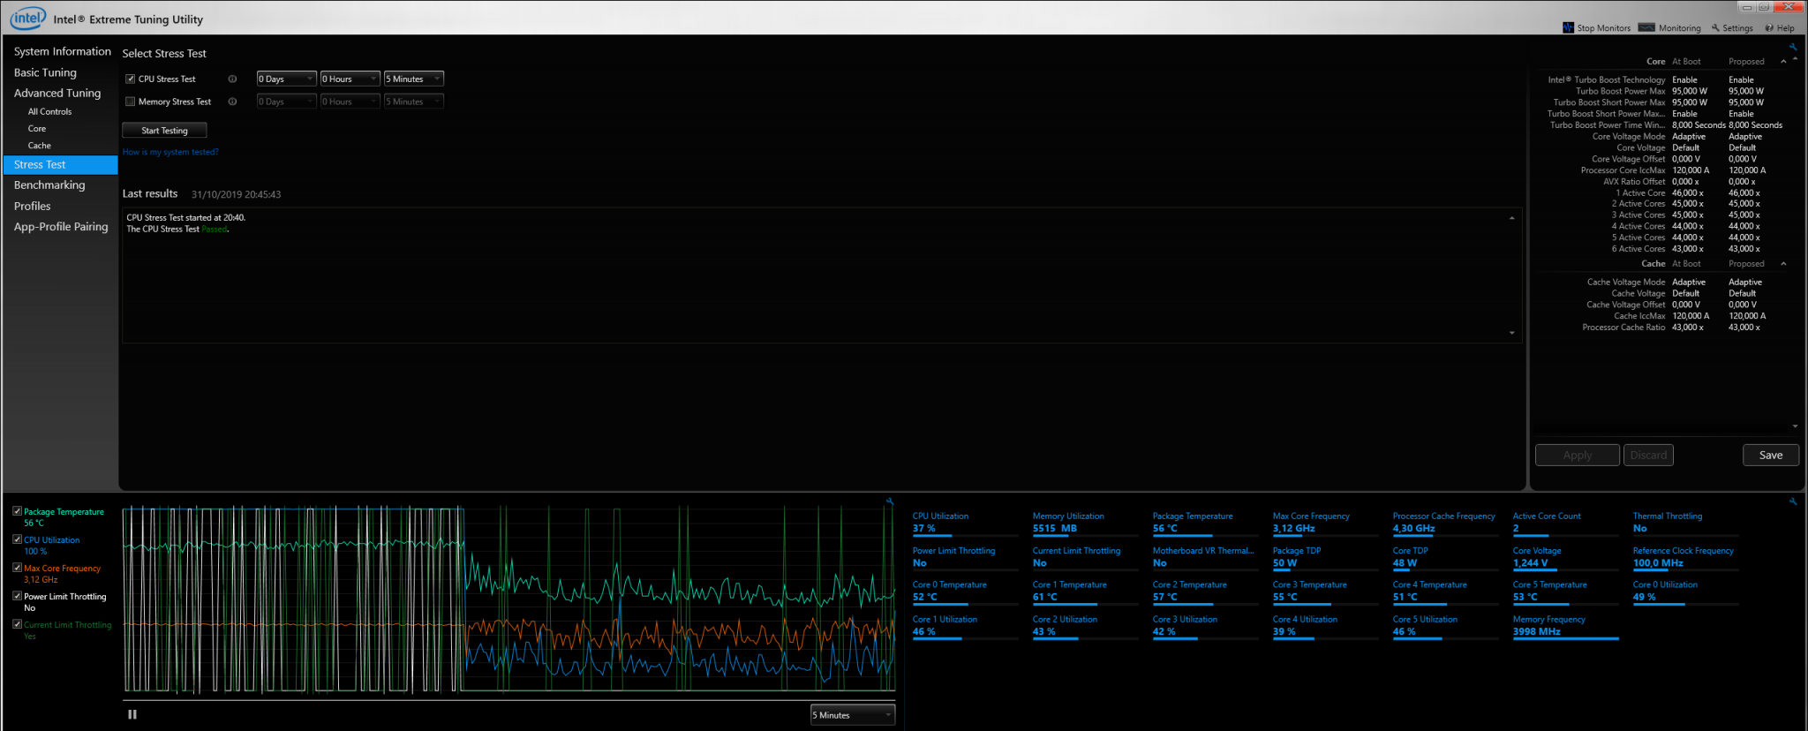Click the Stop Monitors waveform icon
This screenshot has height=731, width=1808.
1568,28
